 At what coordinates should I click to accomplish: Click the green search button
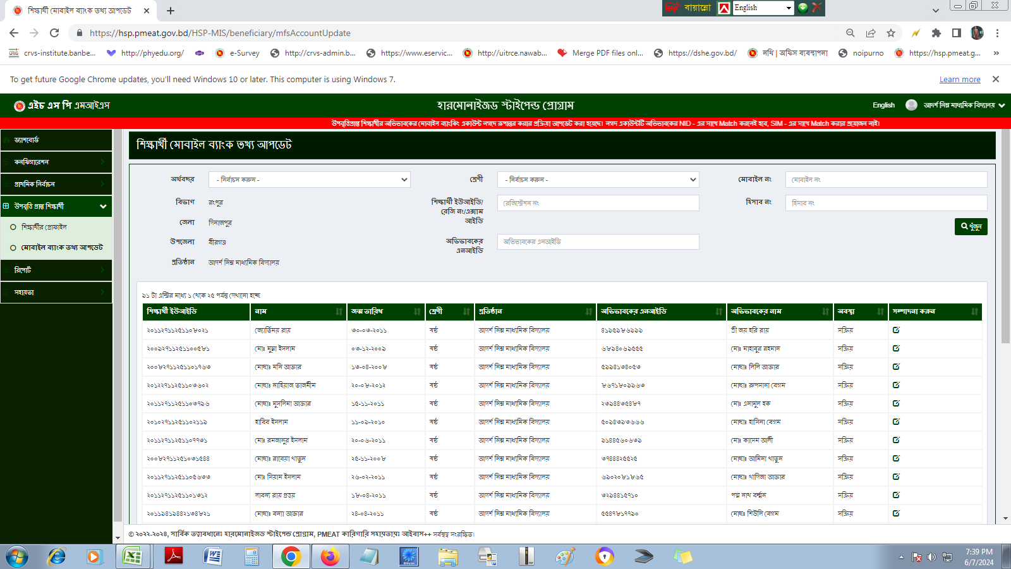971,226
